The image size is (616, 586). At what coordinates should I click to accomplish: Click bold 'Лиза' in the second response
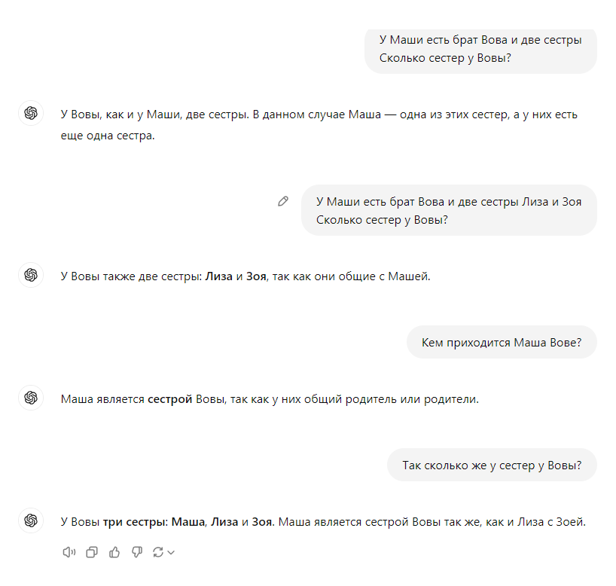[219, 276]
